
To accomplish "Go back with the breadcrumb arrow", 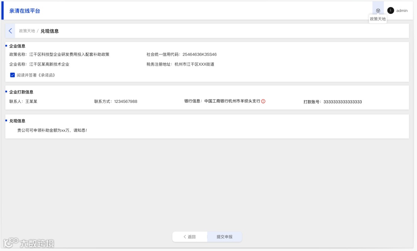I will 10,31.
